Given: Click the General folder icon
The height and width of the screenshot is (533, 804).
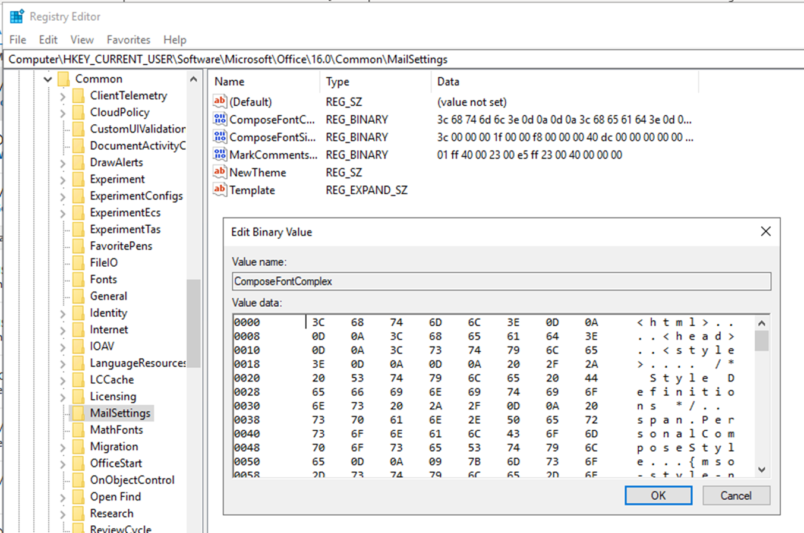Looking at the screenshot, I should (78, 296).
